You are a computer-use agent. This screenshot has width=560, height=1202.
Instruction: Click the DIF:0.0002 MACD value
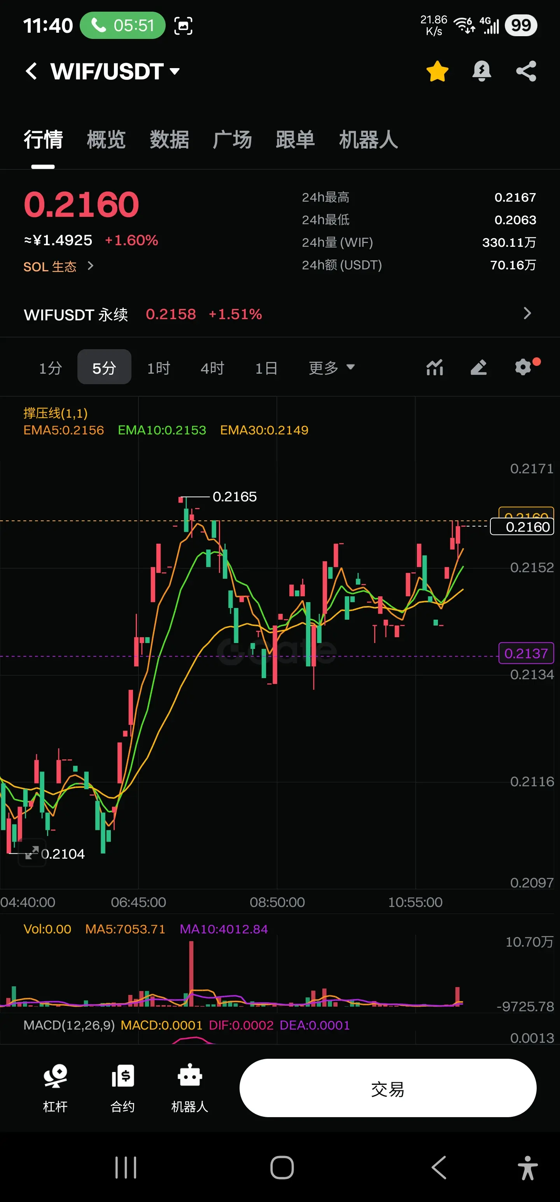[x=241, y=1025]
